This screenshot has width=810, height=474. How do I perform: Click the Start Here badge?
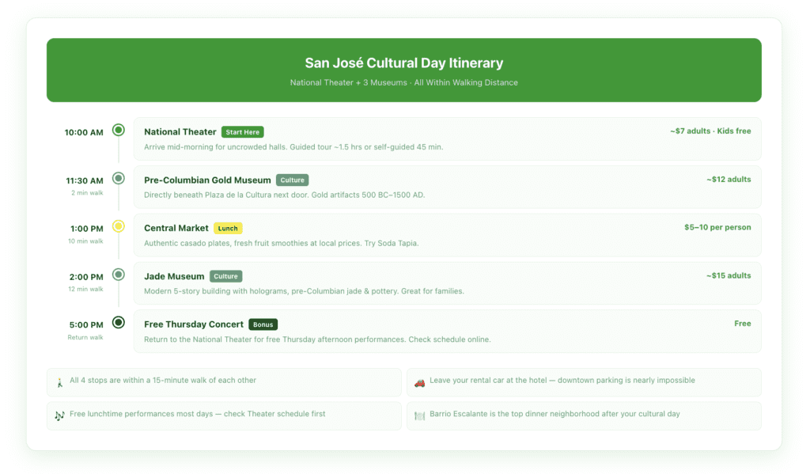(x=242, y=132)
